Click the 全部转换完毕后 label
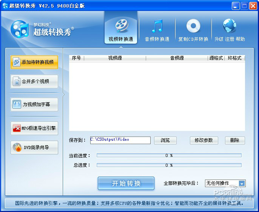 coord(181,183)
